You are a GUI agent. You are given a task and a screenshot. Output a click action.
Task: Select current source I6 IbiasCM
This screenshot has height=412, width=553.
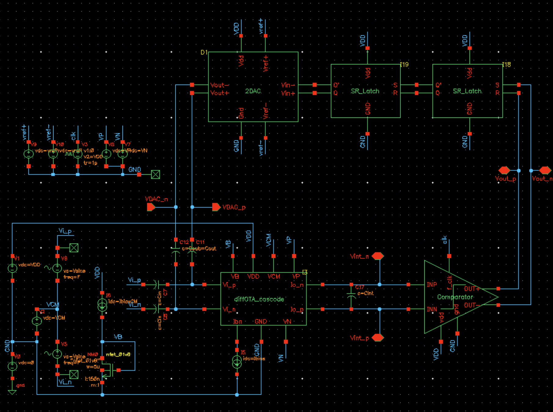[x=102, y=305]
